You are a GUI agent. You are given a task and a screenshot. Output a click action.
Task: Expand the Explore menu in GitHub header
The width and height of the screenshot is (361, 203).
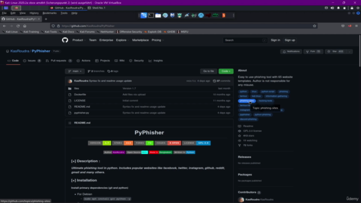[122, 40]
